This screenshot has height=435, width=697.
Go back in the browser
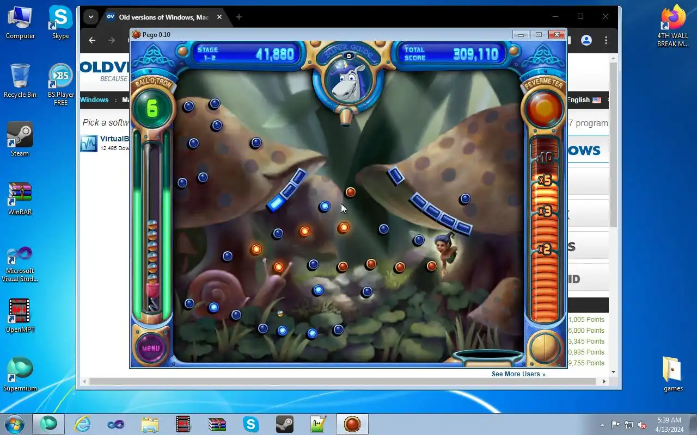[92, 40]
